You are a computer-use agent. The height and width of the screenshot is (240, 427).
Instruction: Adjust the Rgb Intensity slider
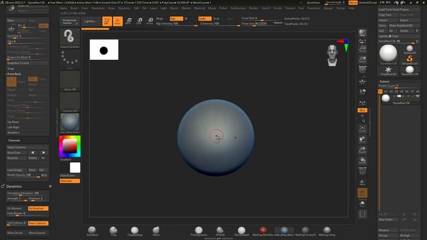pyautogui.click(x=177, y=24)
